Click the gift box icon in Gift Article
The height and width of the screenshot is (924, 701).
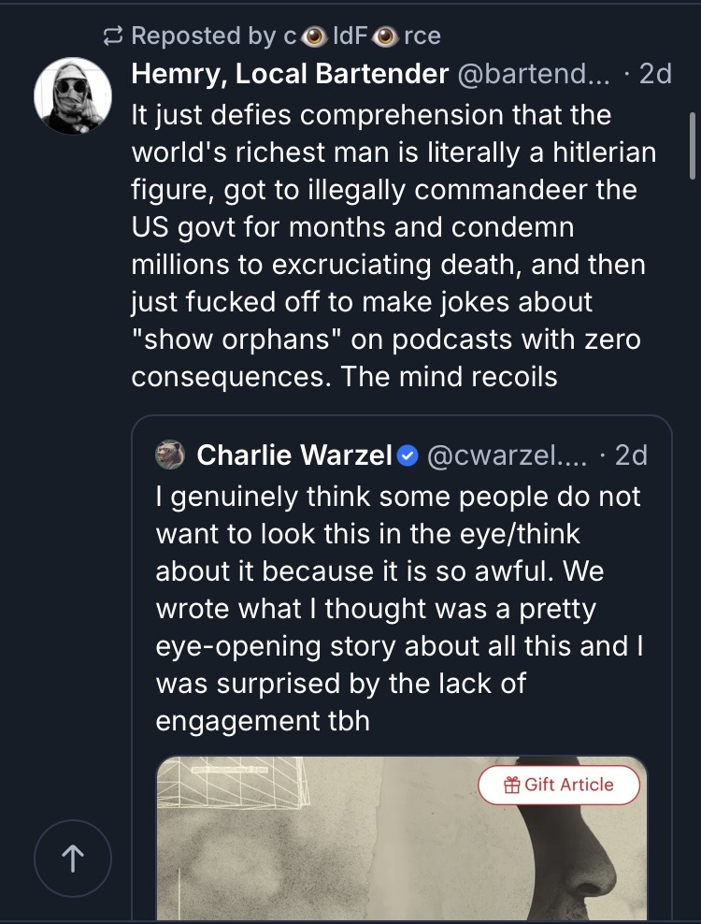[x=511, y=786]
